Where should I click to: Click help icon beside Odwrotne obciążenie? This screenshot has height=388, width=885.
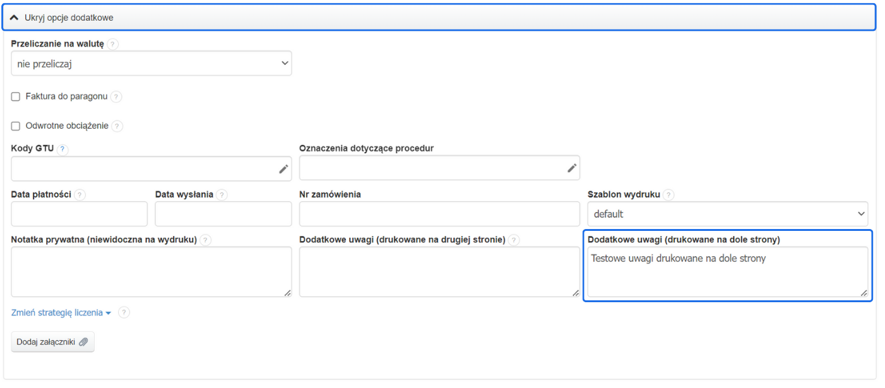[x=117, y=126]
